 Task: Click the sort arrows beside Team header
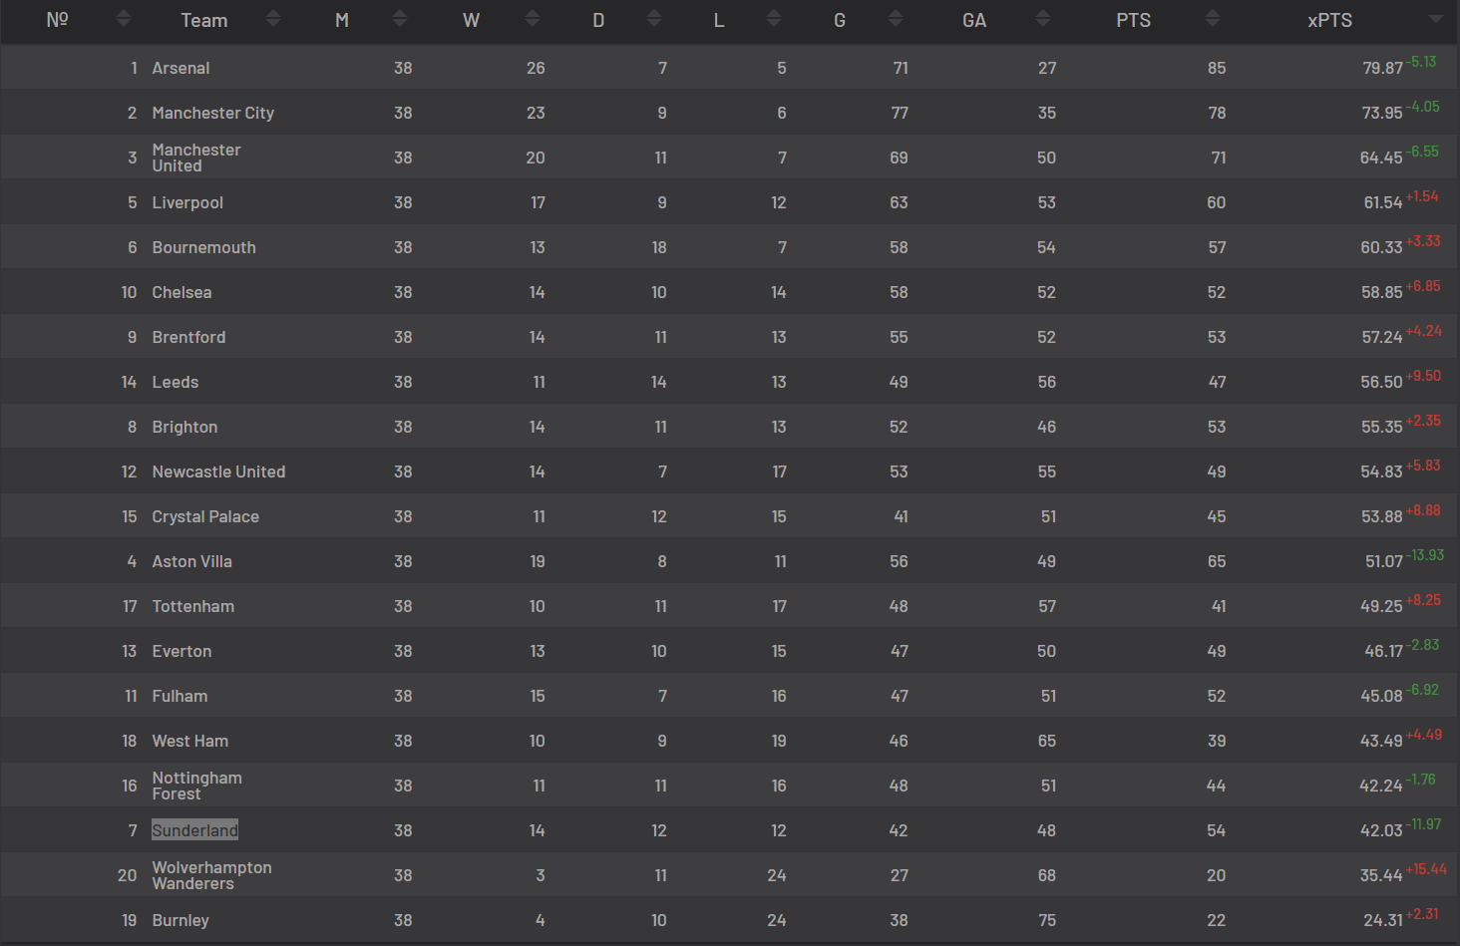(273, 18)
